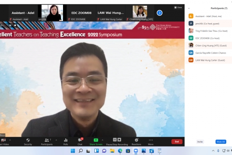The image size is (232, 155).
Task: Open Task View on taskbar
Action: [89, 151]
